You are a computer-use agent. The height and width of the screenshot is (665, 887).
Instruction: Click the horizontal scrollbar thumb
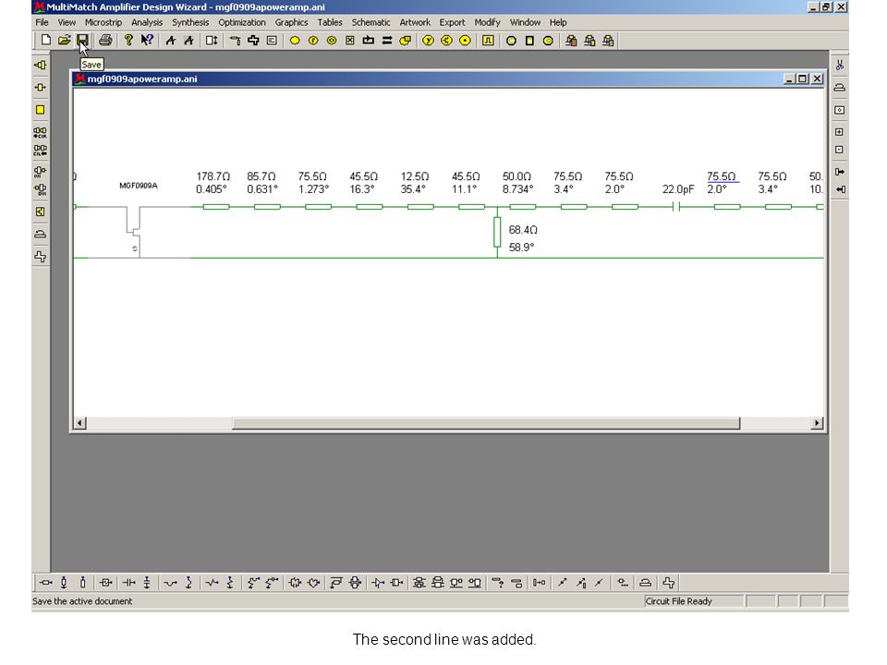486,423
